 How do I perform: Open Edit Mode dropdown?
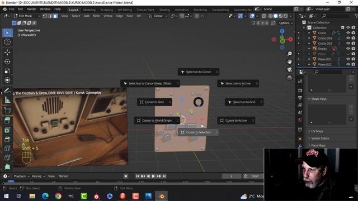(x=27, y=16)
